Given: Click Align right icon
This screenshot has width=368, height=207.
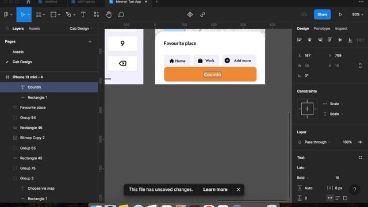Looking at the screenshot, I should coord(320,40).
